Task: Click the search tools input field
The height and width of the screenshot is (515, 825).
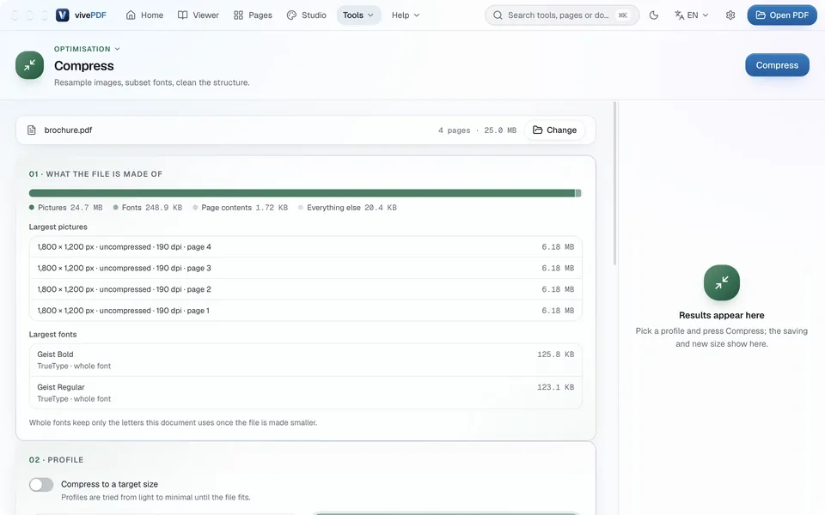Action: pyautogui.click(x=562, y=15)
